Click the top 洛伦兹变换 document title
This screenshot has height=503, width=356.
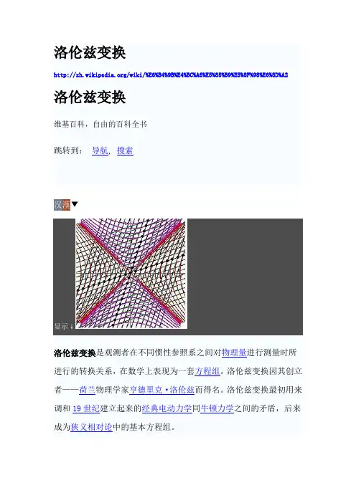click(90, 52)
